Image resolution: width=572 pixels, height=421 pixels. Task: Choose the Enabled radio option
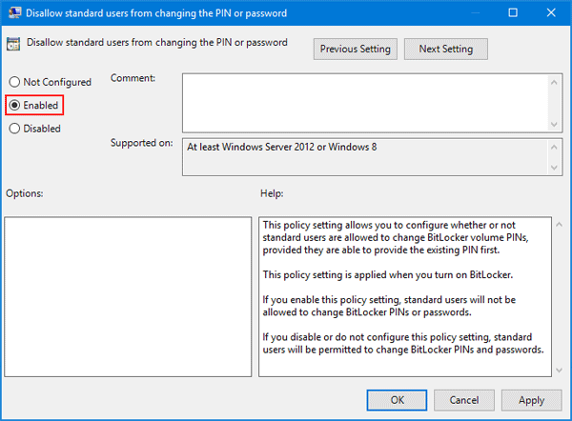coord(14,105)
